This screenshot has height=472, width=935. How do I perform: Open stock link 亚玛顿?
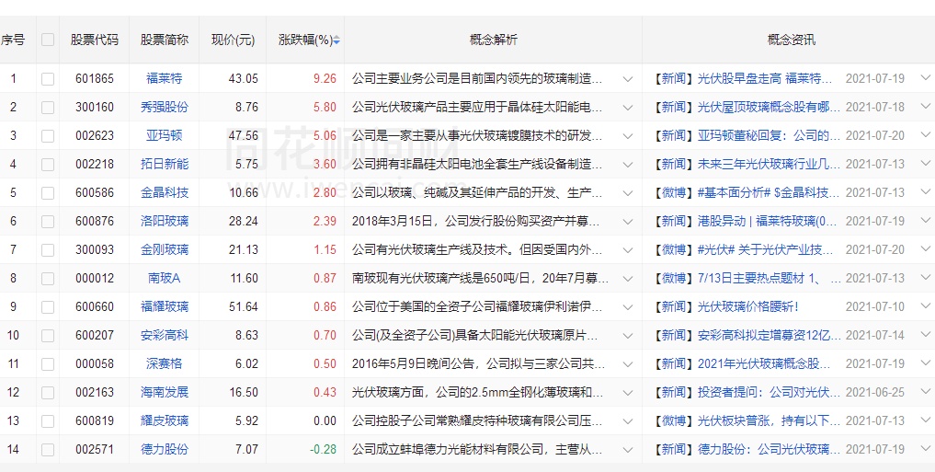164,135
